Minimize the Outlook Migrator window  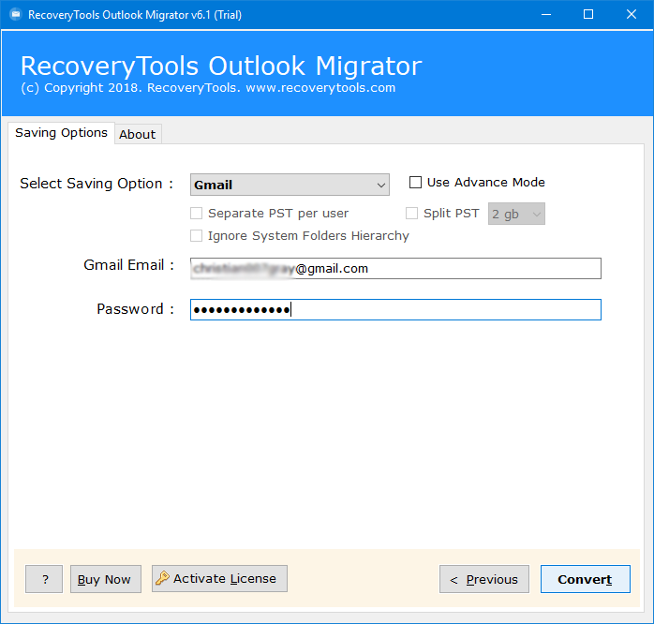[546, 15]
